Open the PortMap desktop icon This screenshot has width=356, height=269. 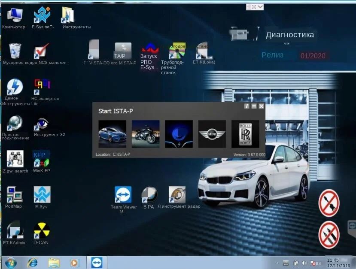click(14, 195)
